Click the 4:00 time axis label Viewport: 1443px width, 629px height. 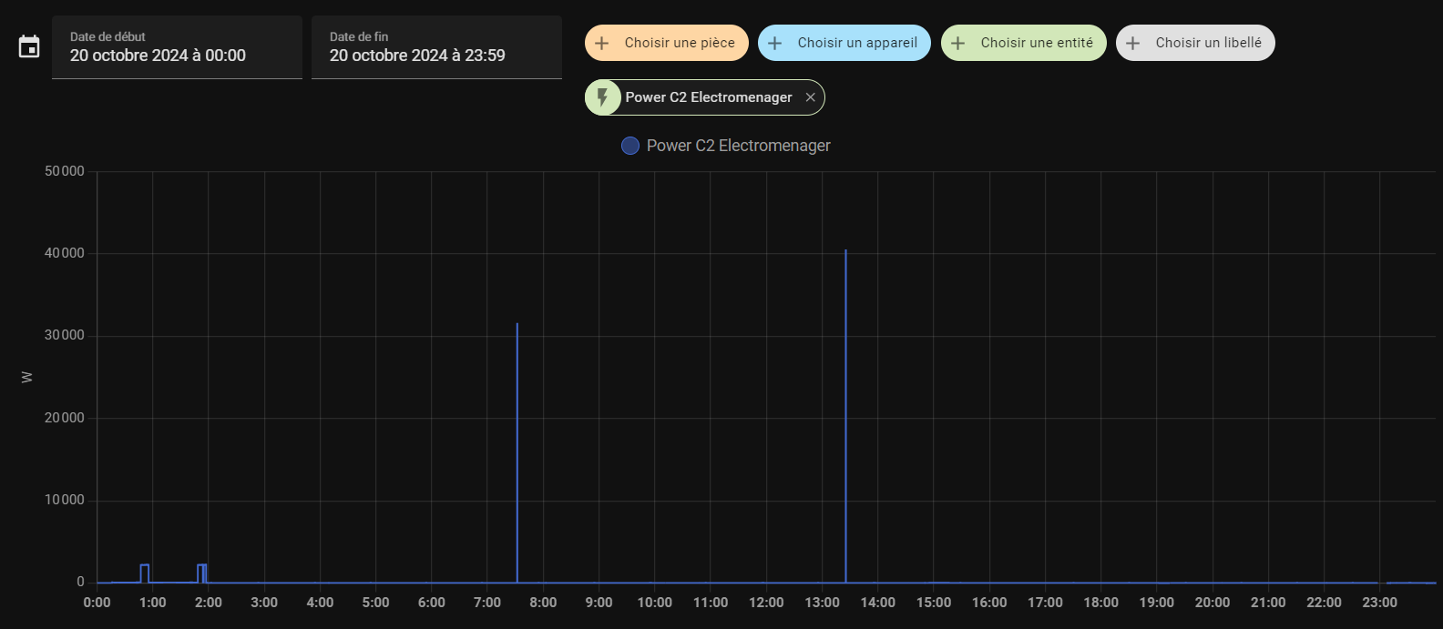coord(320,603)
